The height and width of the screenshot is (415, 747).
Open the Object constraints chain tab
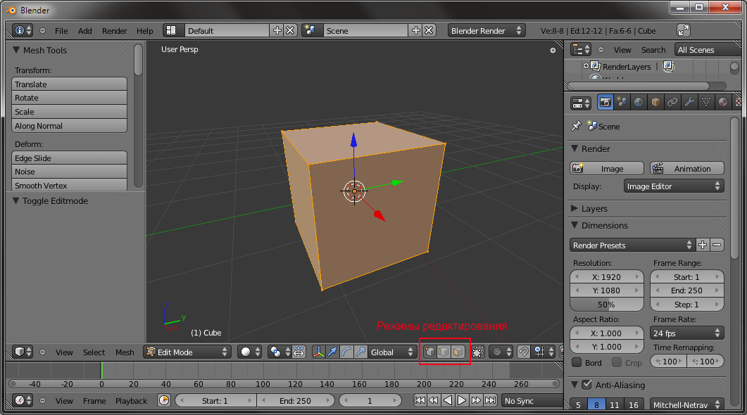click(672, 103)
